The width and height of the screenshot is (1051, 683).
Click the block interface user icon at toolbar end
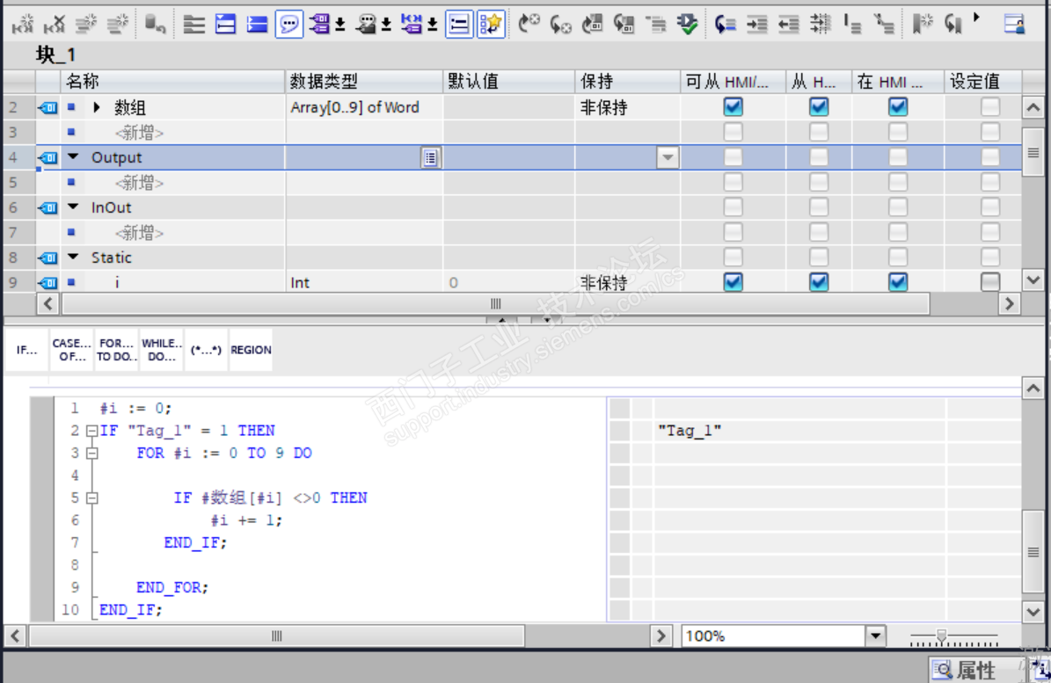(1015, 25)
